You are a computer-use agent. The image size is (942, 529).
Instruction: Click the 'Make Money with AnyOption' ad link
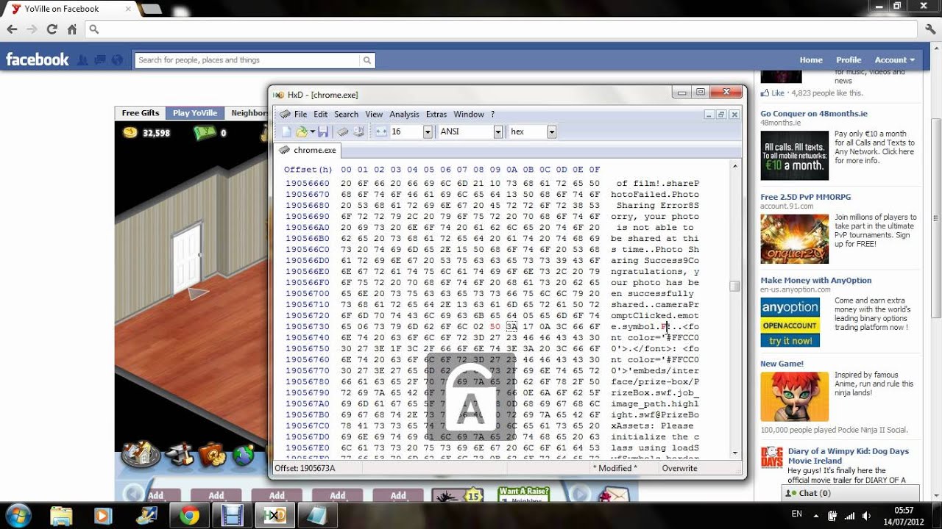[815, 280]
